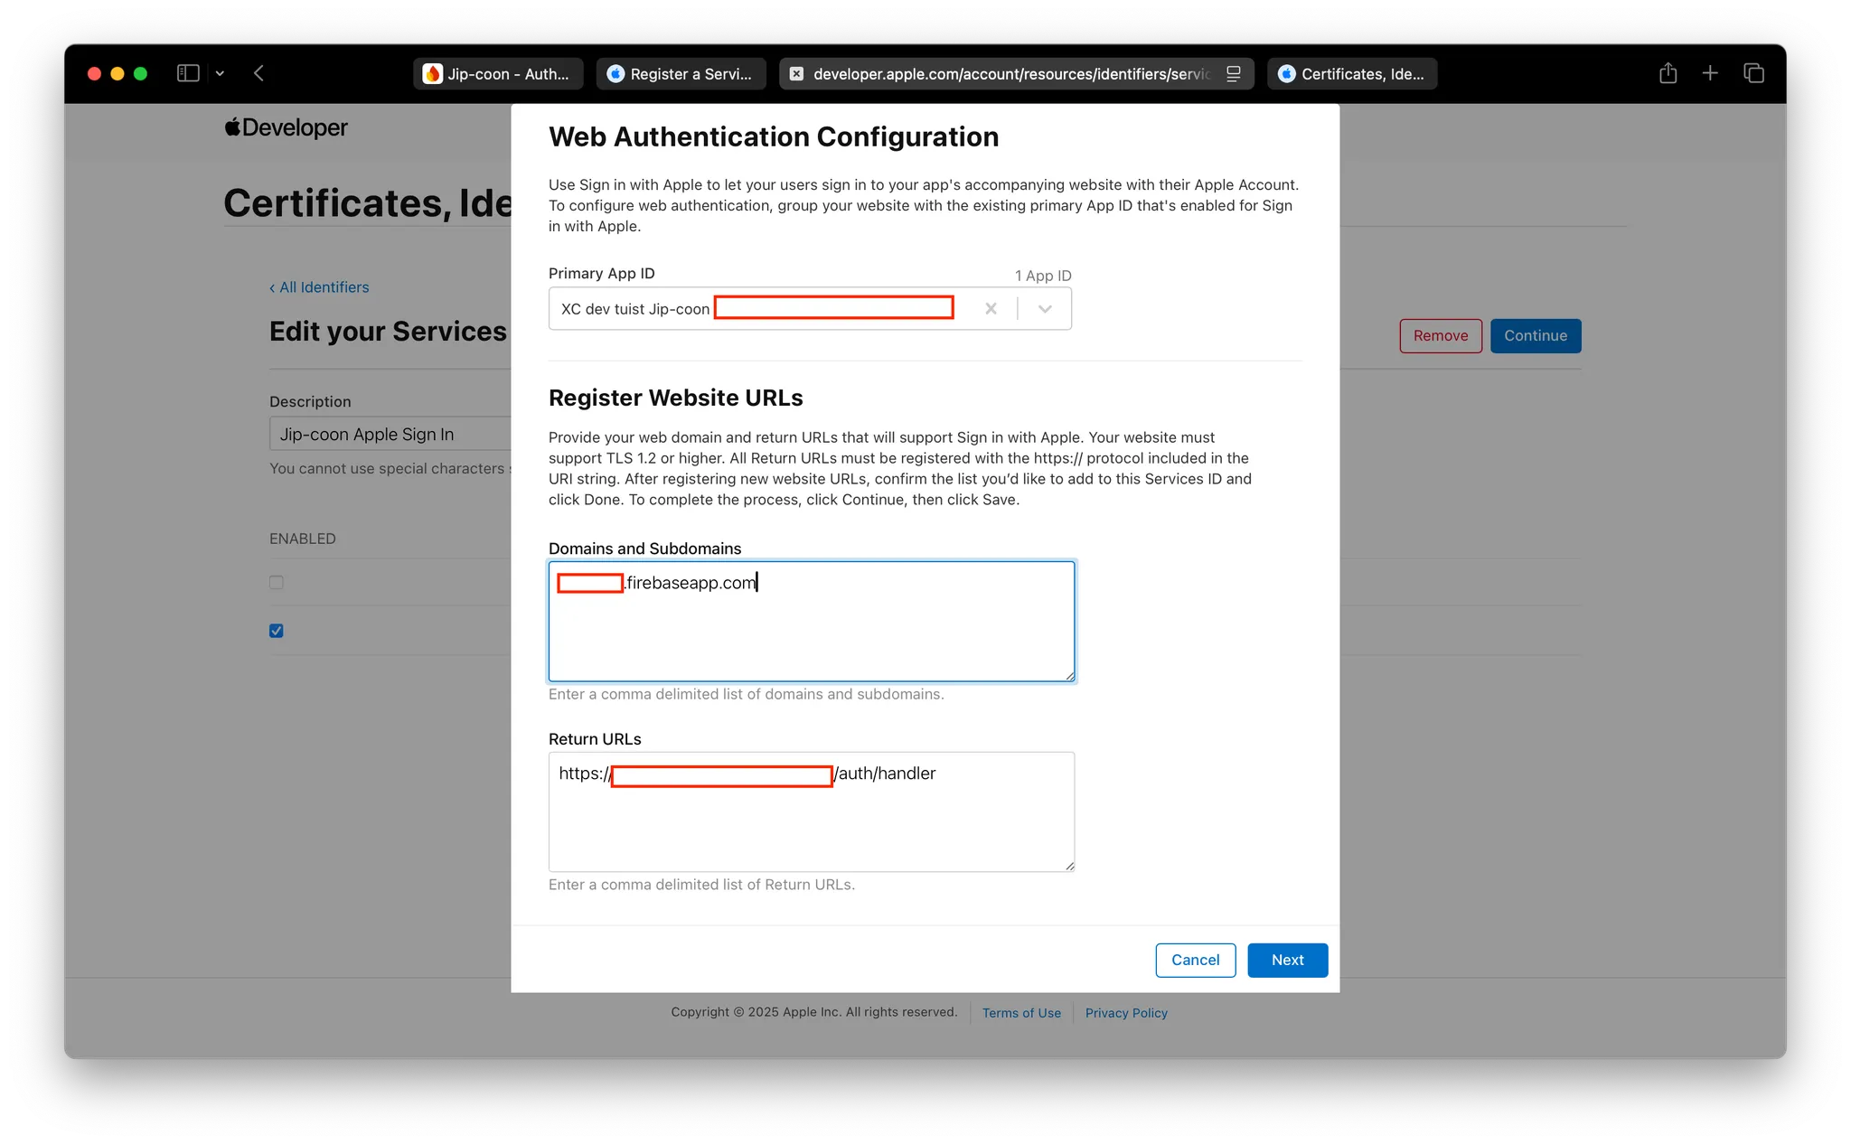Image resolution: width=1851 pixels, height=1144 pixels.
Task: Toggle the checked enabled checkbox
Action: click(277, 631)
